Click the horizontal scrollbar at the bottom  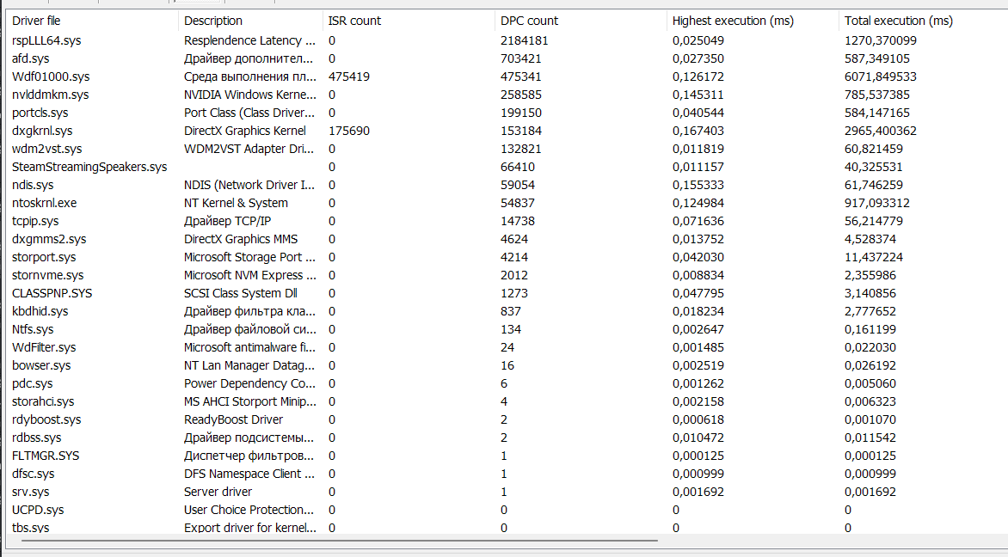(340, 541)
